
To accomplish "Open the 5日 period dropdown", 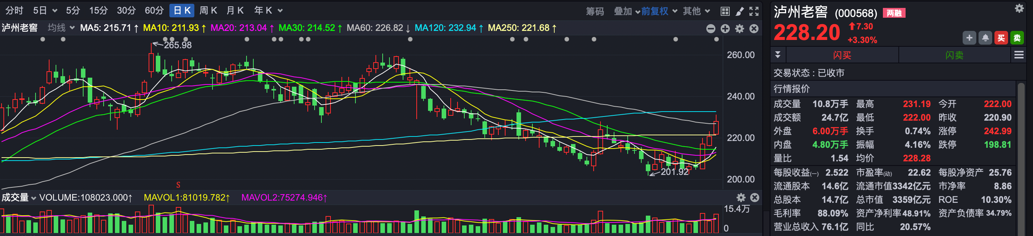I will (45, 11).
